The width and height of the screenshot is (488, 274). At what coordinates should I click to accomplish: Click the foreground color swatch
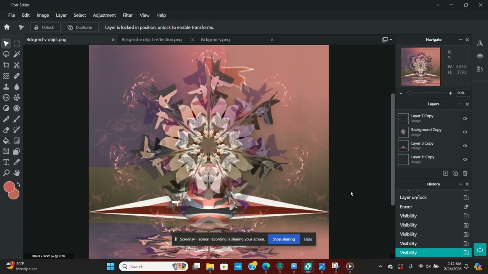[x=9, y=187]
